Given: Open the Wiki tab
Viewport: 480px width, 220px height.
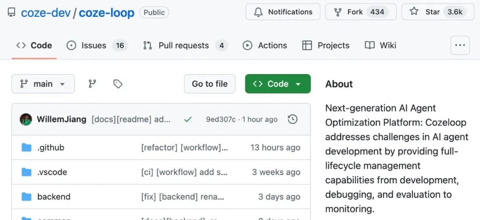Looking at the screenshot, I should pyautogui.click(x=380, y=46).
